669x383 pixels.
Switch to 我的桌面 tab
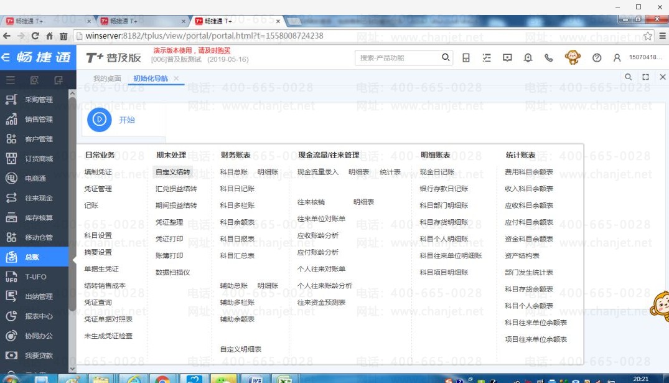107,78
